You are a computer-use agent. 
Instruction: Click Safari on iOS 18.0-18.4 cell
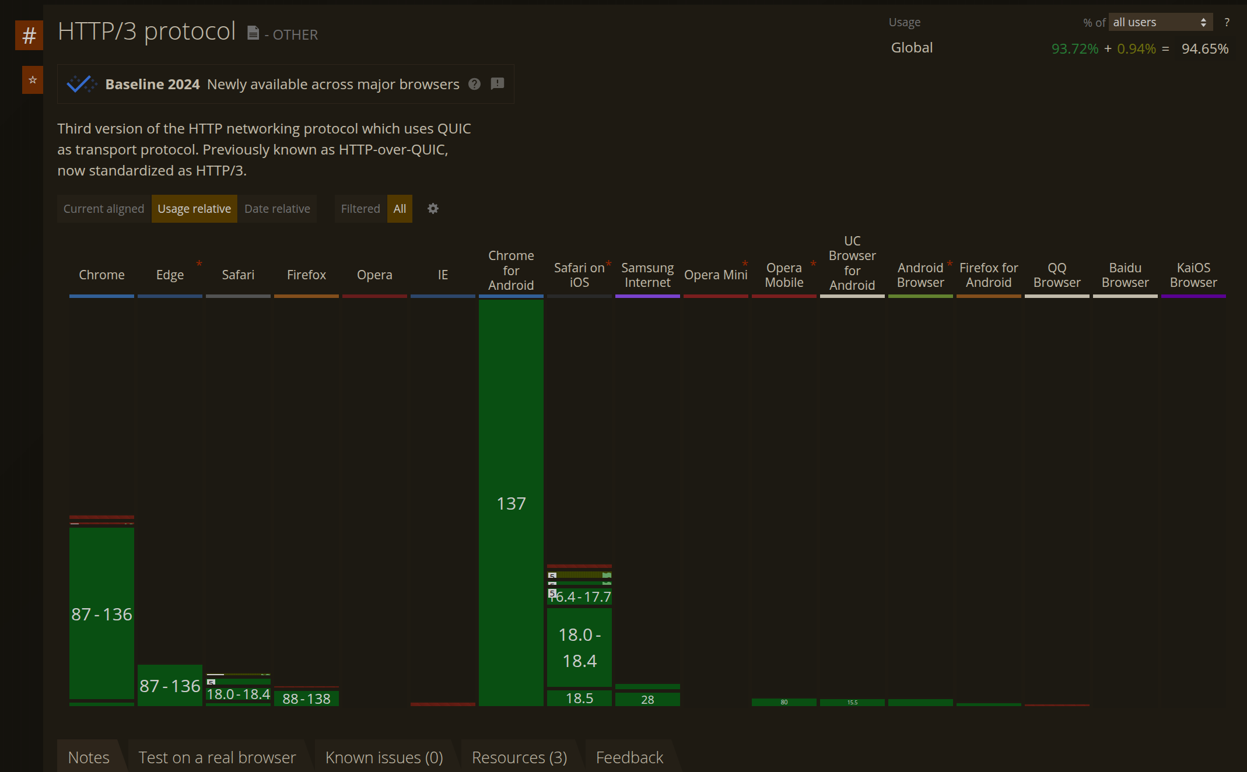point(579,648)
